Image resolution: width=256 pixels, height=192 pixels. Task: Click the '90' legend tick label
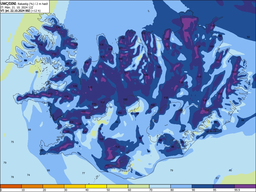pyautogui.click(x=193, y=190)
